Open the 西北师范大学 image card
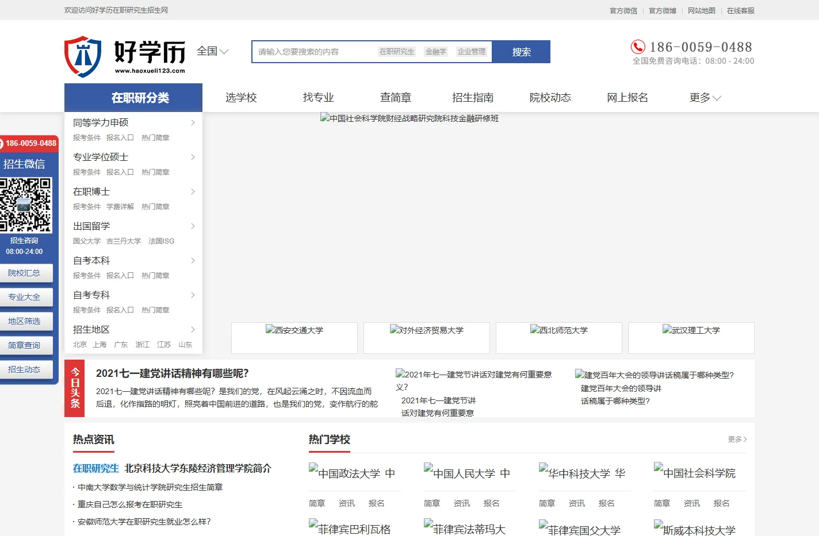The height and width of the screenshot is (536, 819). pos(559,338)
